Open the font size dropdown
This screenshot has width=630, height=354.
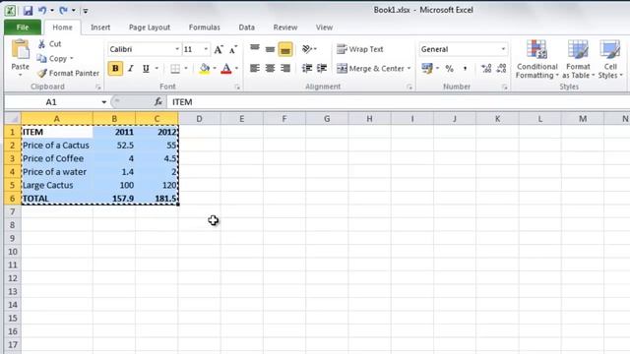point(206,49)
